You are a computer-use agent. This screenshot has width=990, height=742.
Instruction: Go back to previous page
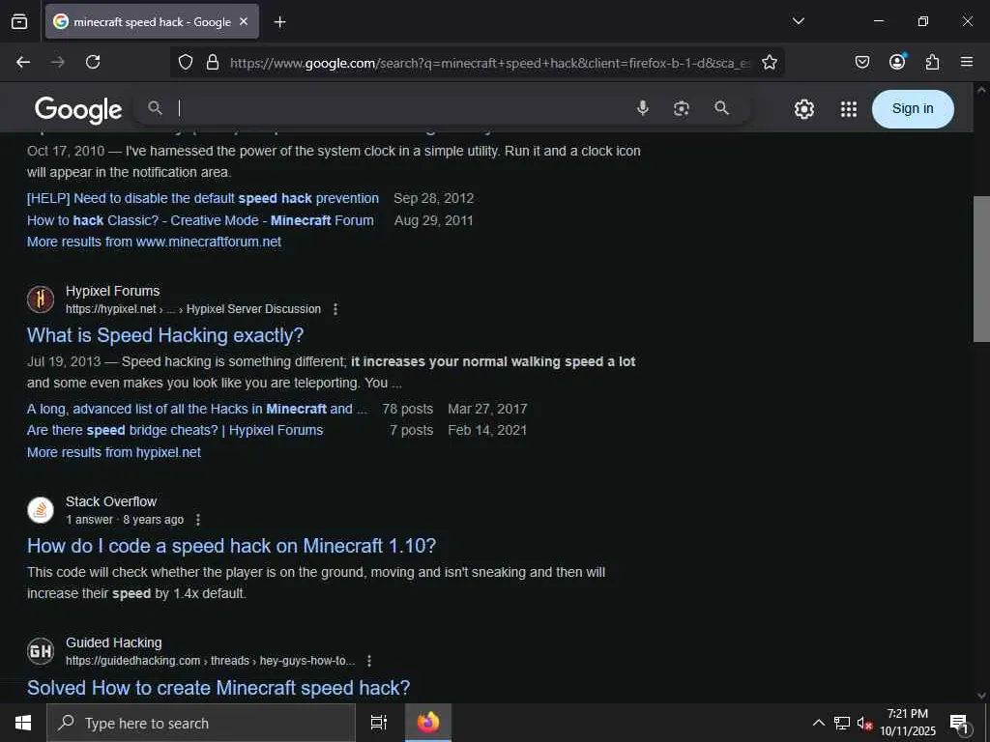click(x=23, y=62)
